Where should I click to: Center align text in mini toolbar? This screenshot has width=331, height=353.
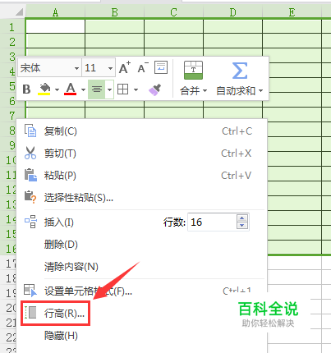97,89
